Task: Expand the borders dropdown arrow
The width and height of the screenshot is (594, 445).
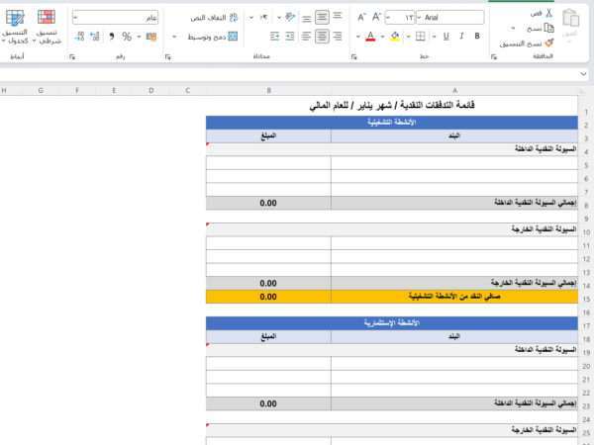Action: (408, 37)
